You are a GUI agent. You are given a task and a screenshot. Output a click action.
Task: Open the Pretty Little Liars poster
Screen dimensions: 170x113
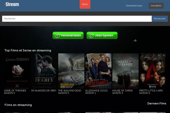point(152,71)
